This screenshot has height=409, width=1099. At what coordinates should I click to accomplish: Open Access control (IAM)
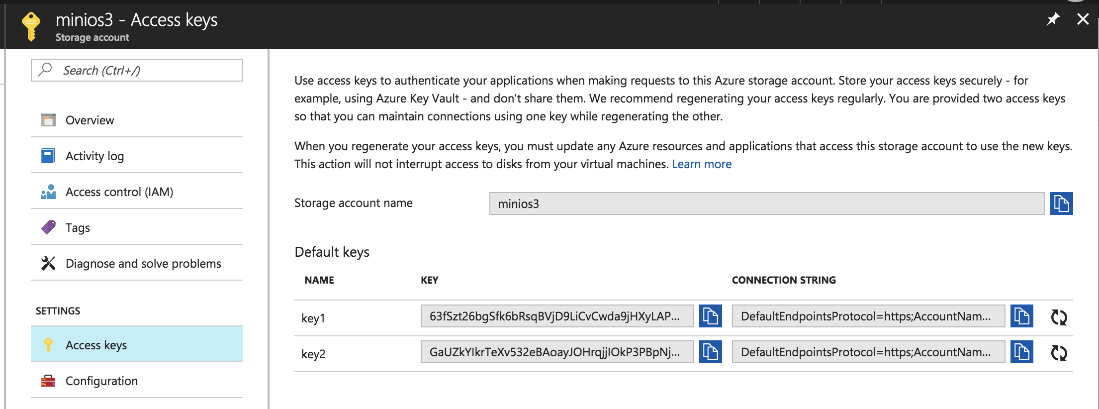137,192
